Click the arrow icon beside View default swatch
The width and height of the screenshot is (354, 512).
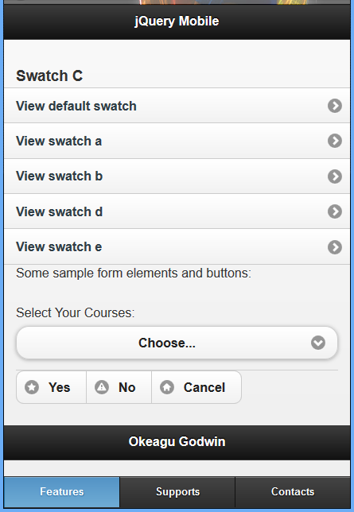[335, 106]
